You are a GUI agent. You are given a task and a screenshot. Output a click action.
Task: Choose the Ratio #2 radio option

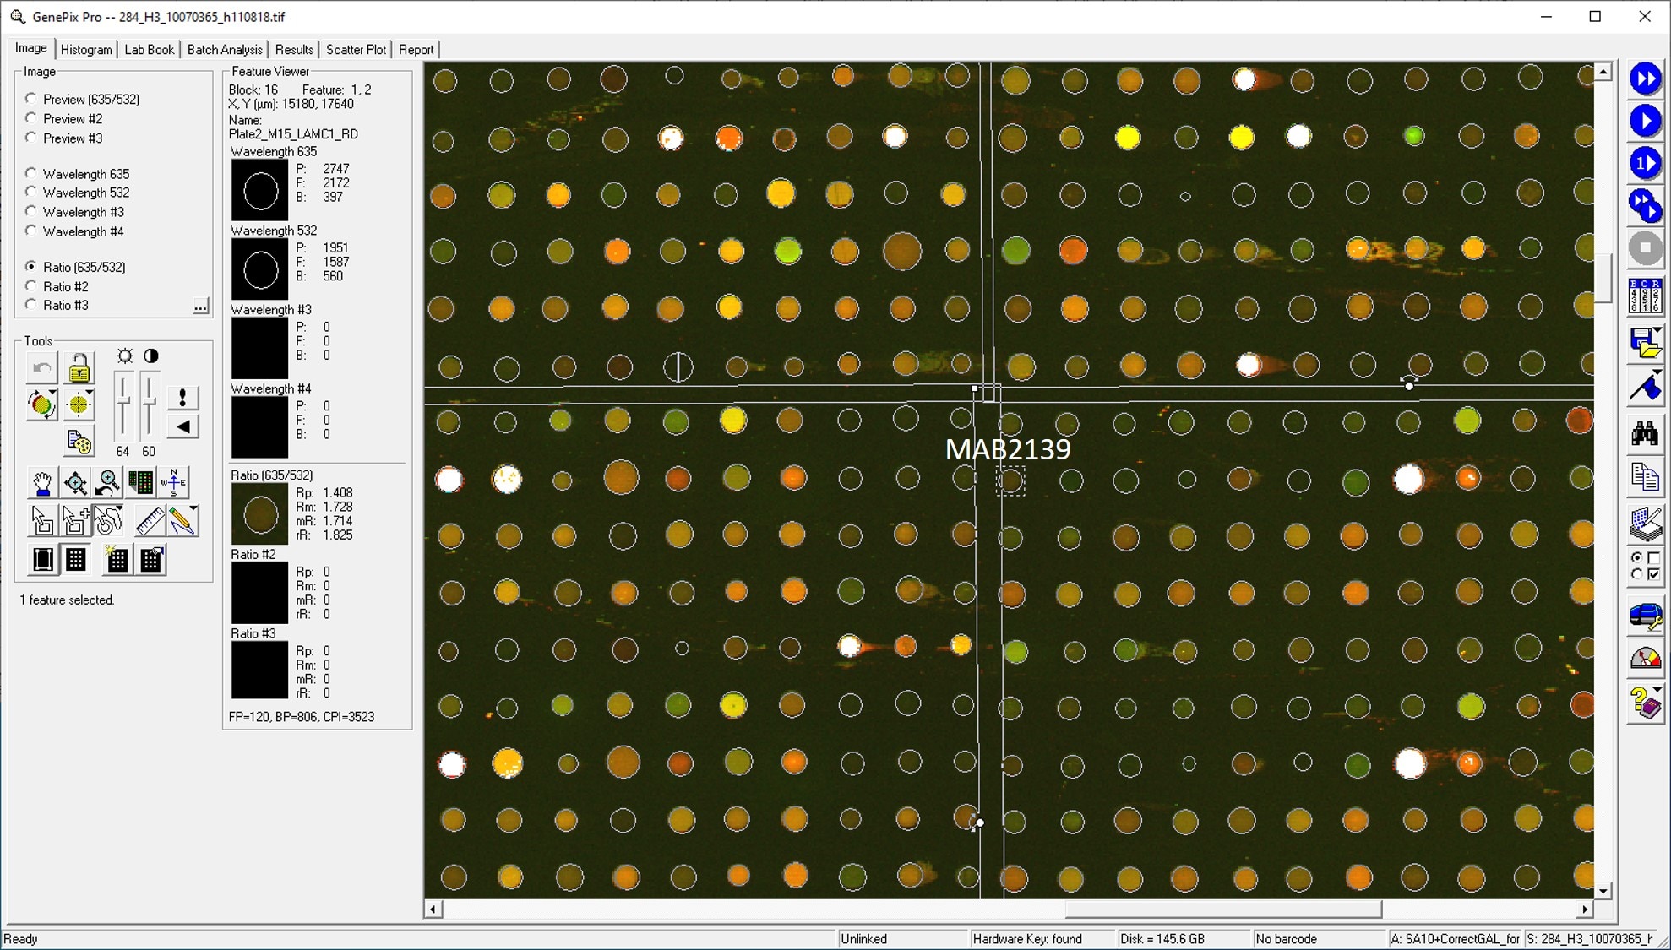[31, 286]
